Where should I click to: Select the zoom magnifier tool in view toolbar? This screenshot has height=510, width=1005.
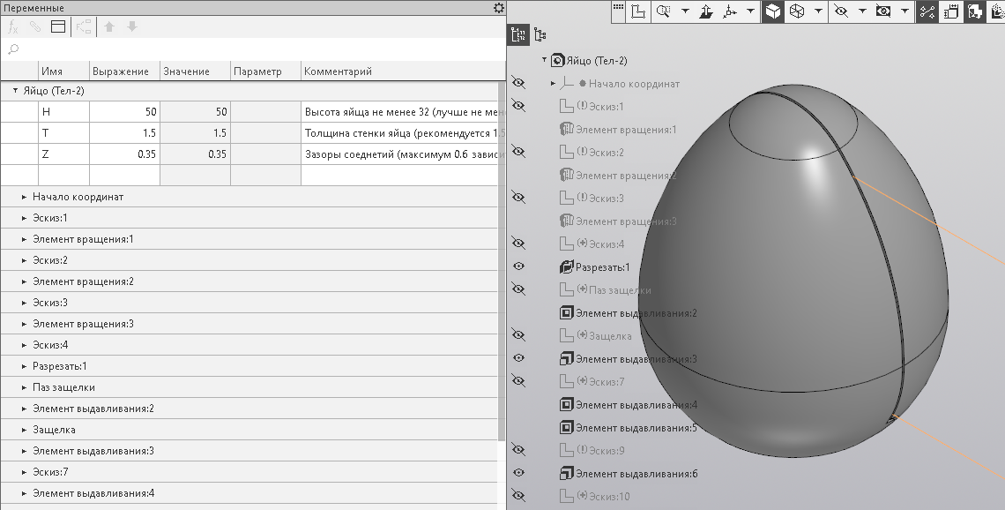click(x=662, y=11)
